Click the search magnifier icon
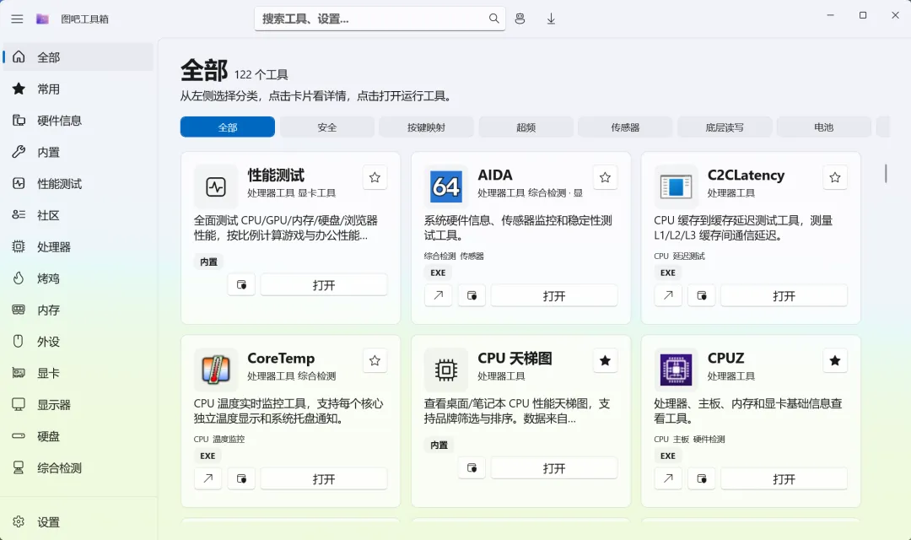Image resolution: width=911 pixels, height=540 pixels. pos(493,19)
